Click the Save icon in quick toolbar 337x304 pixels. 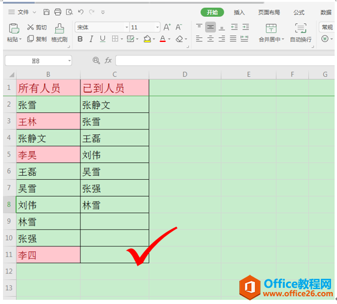pyautogui.click(x=46, y=12)
